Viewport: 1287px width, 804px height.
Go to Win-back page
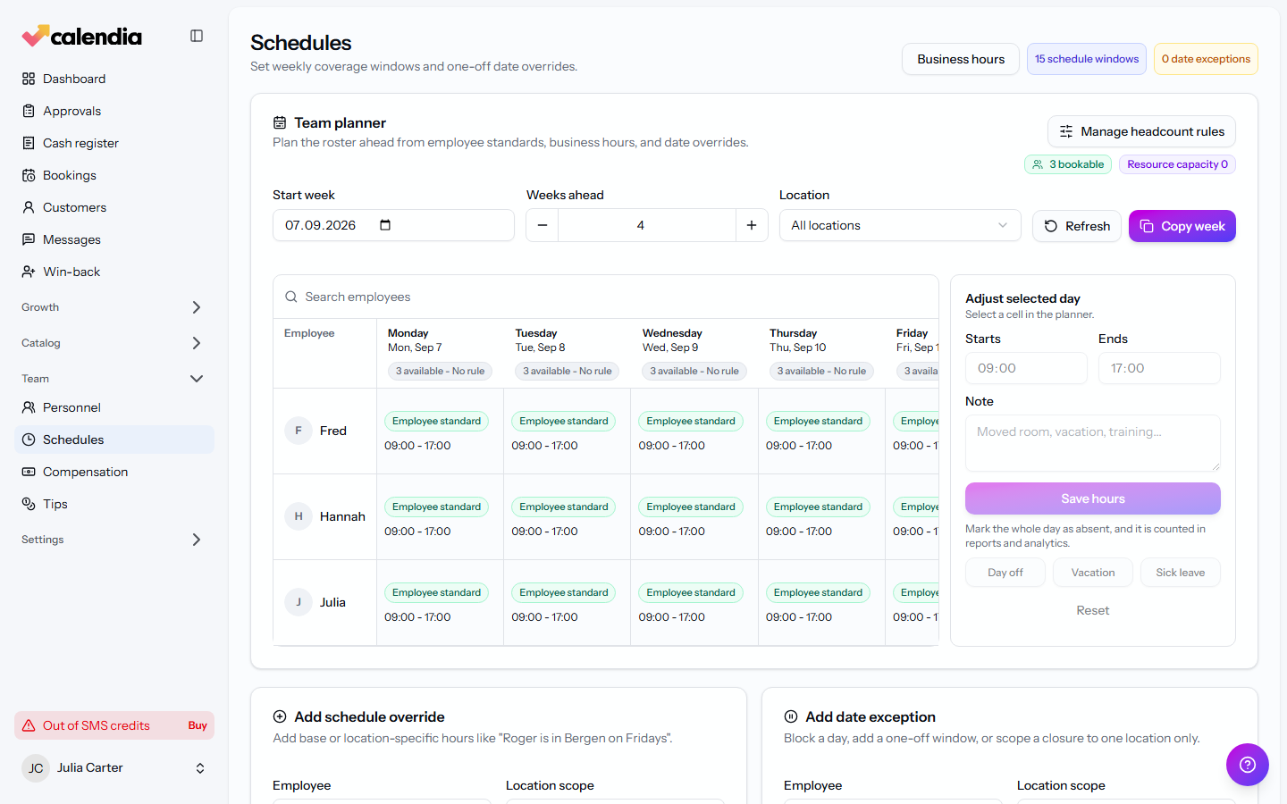pyautogui.click(x=114, y=272)
